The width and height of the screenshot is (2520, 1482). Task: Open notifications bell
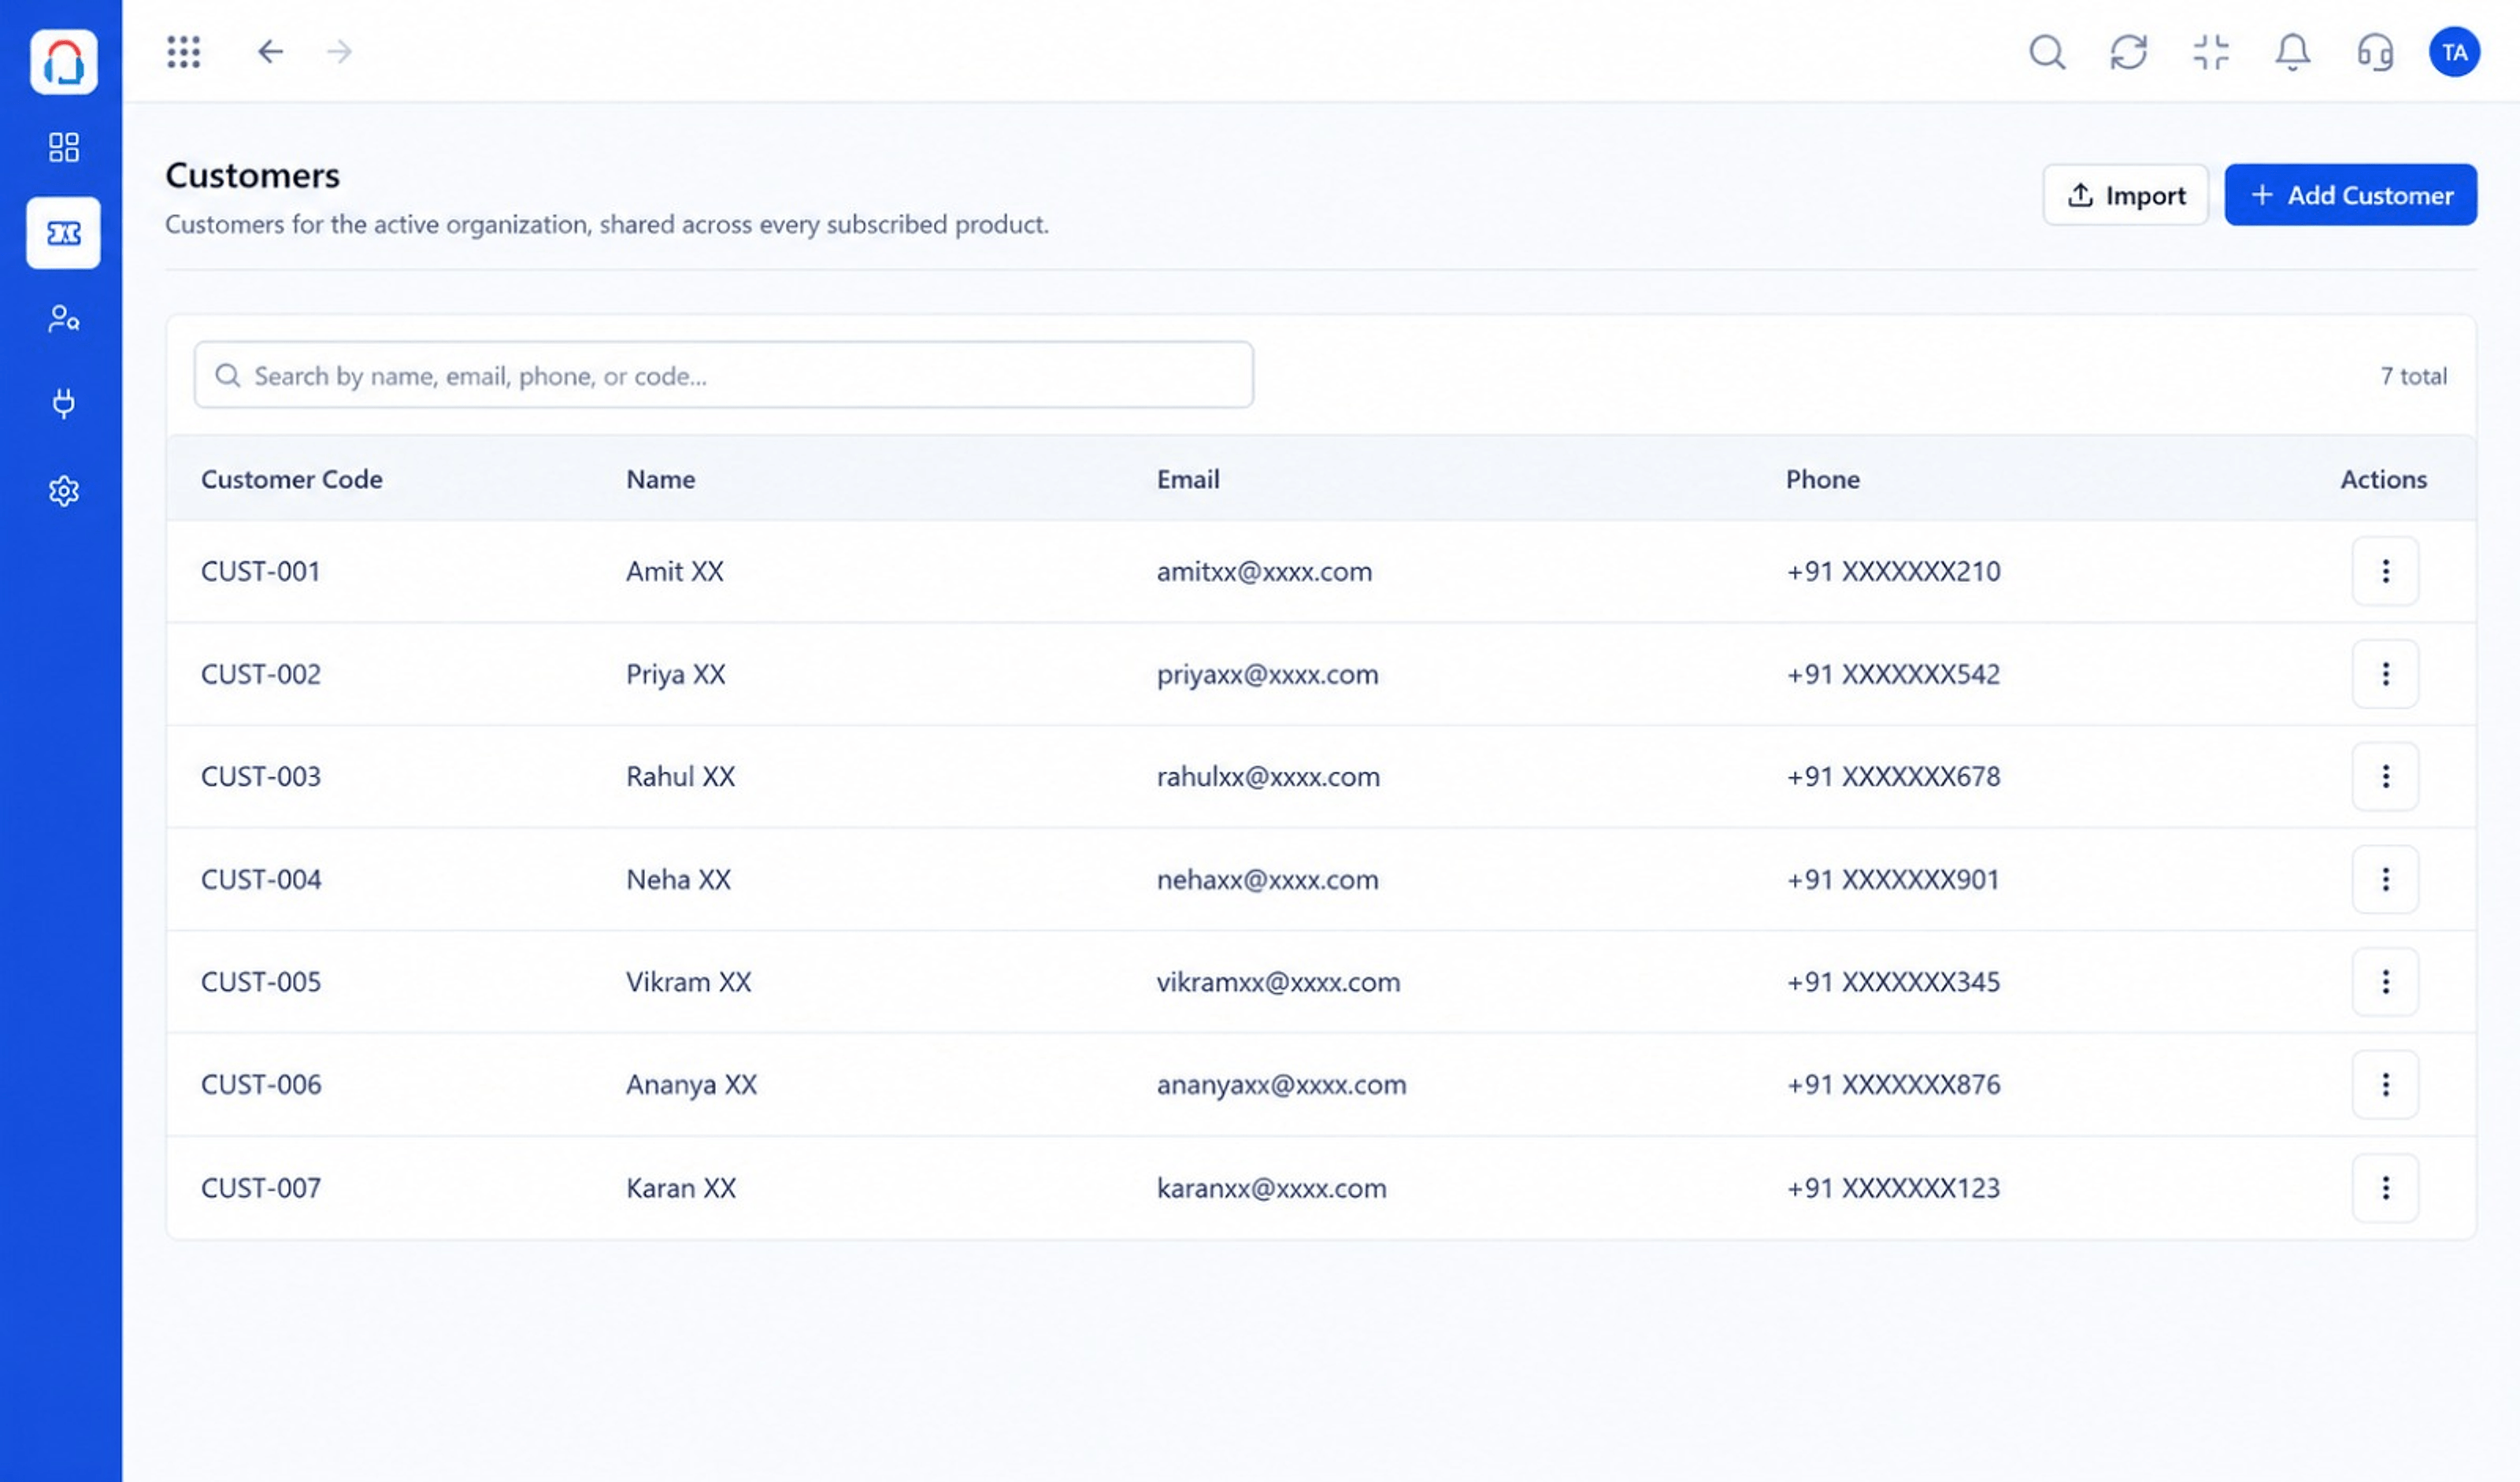pos(2293,52)
